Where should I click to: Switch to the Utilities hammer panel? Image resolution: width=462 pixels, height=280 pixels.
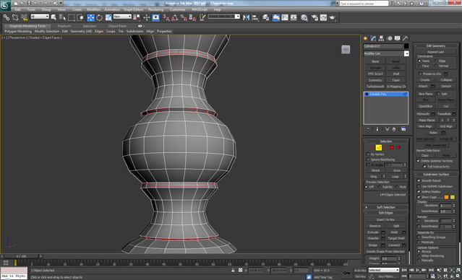(x=406, y=38)
